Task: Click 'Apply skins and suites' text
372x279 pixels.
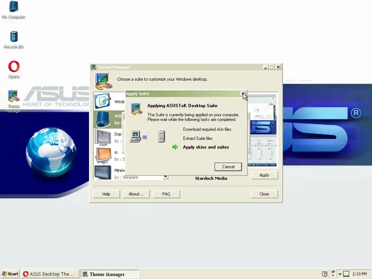Action: (x=206, y=147)
